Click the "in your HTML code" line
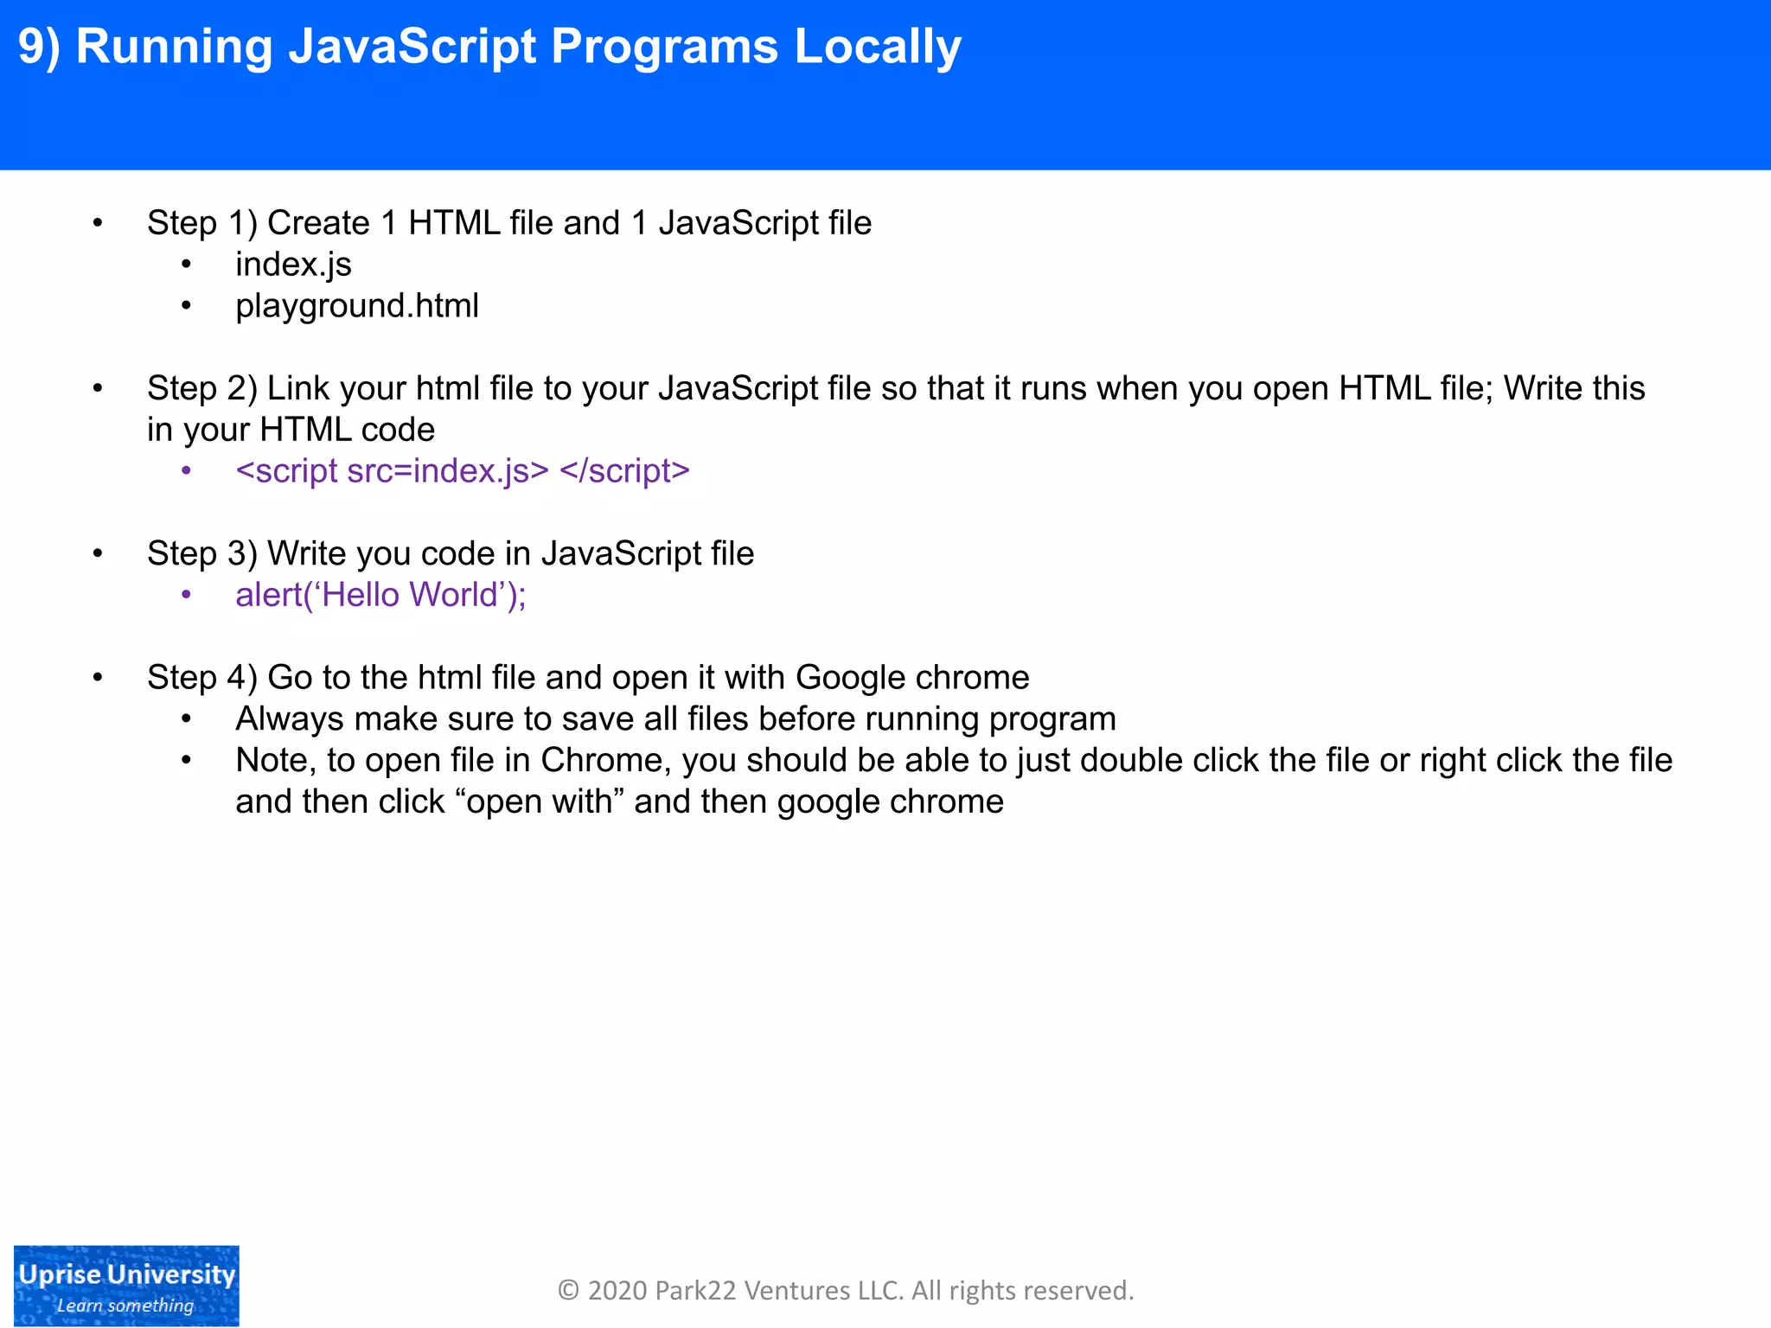The image size is (1771, 1328). point(291,430)
